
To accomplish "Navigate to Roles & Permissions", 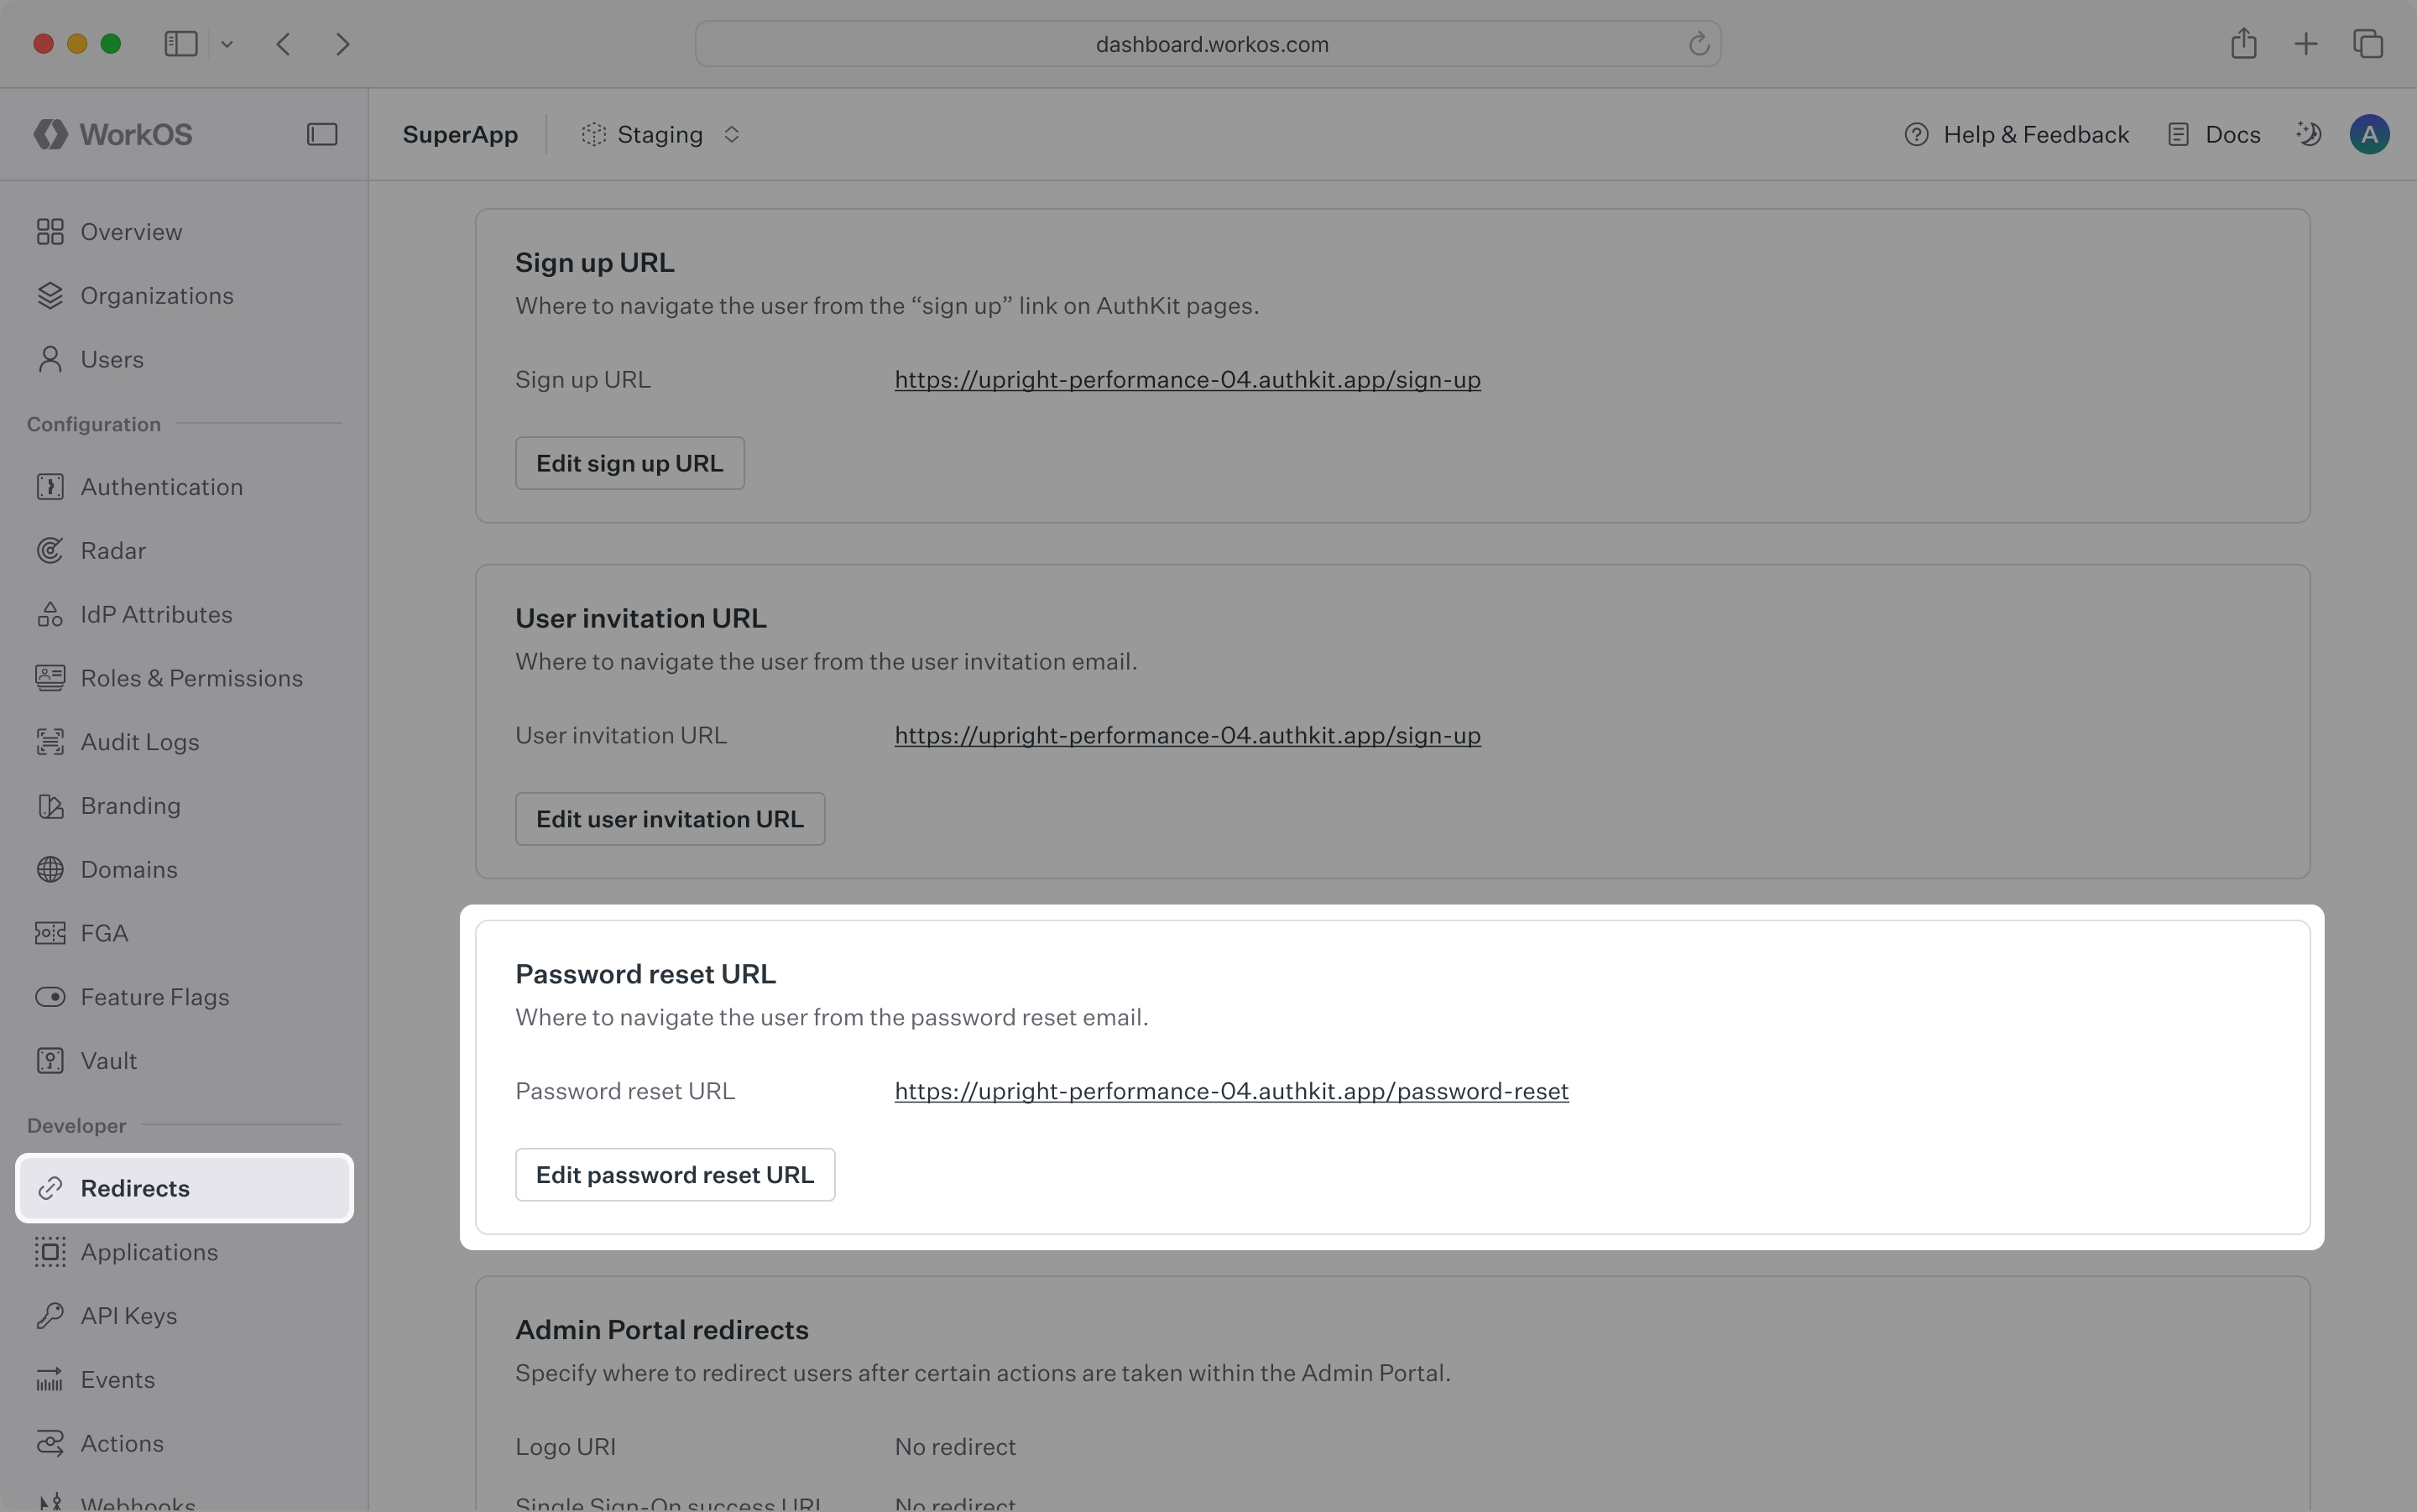I will pyautogui.click(x=191, y=678).
